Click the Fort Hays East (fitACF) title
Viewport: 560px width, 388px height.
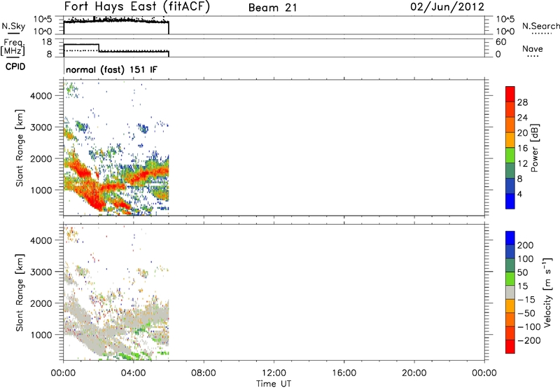tap(136, 6)
